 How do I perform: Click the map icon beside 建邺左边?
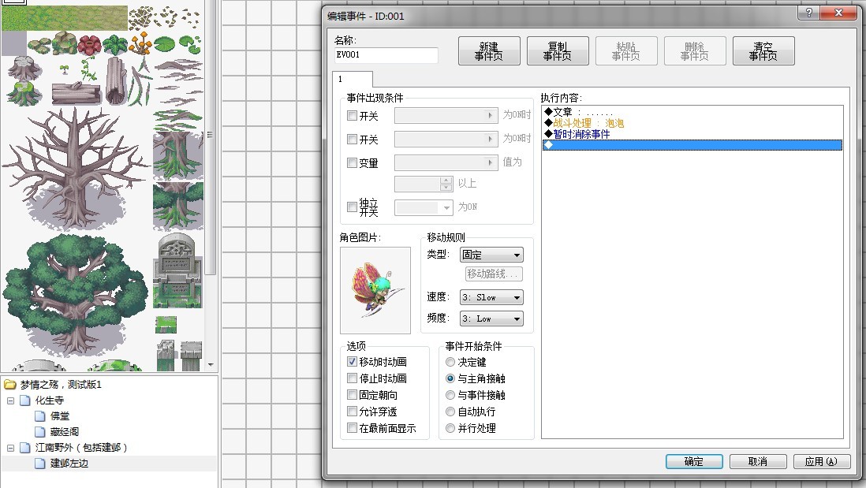[40, 463]
